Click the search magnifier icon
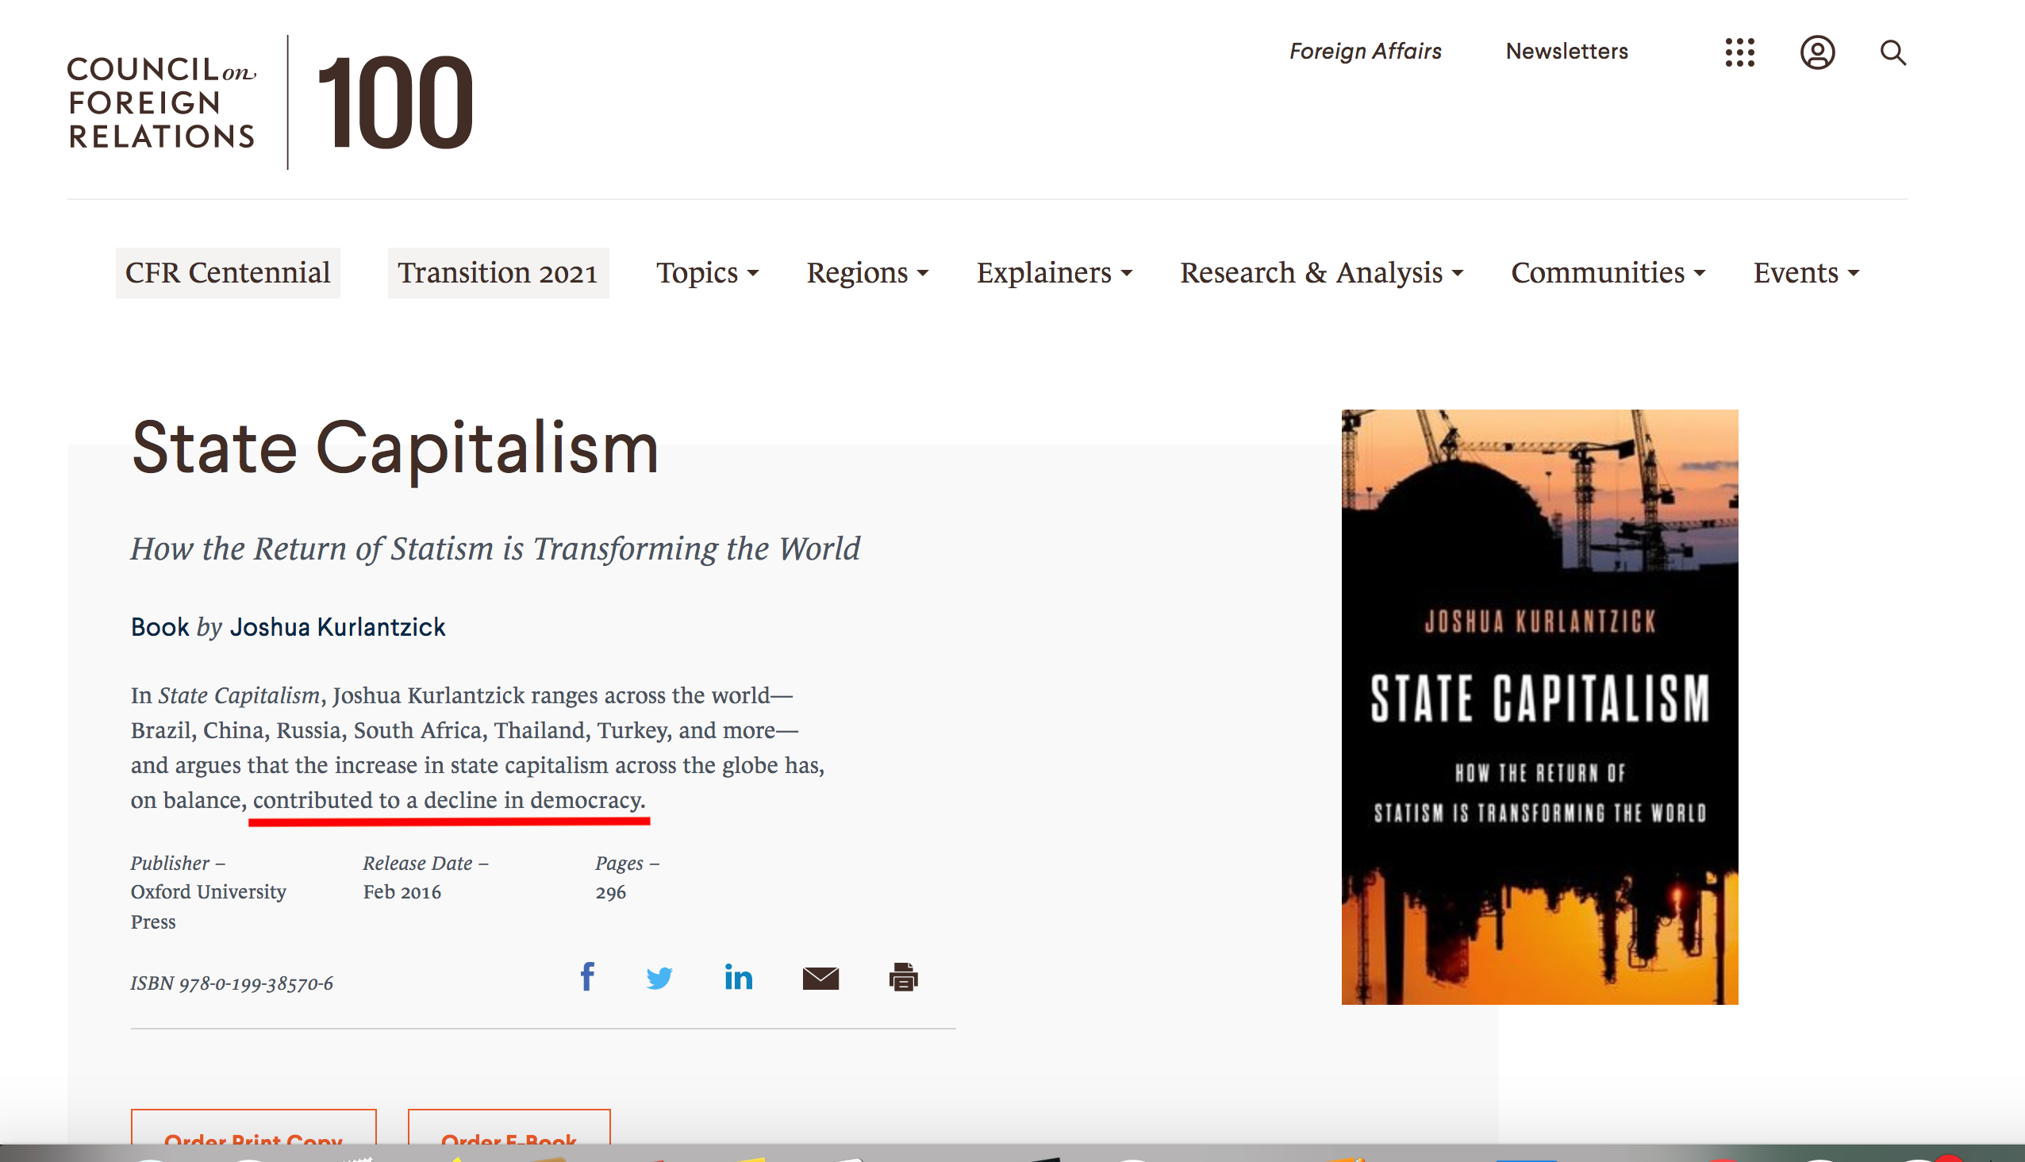The height and width of the screenshot is (1162, 2025). (x=1892, y=52)
